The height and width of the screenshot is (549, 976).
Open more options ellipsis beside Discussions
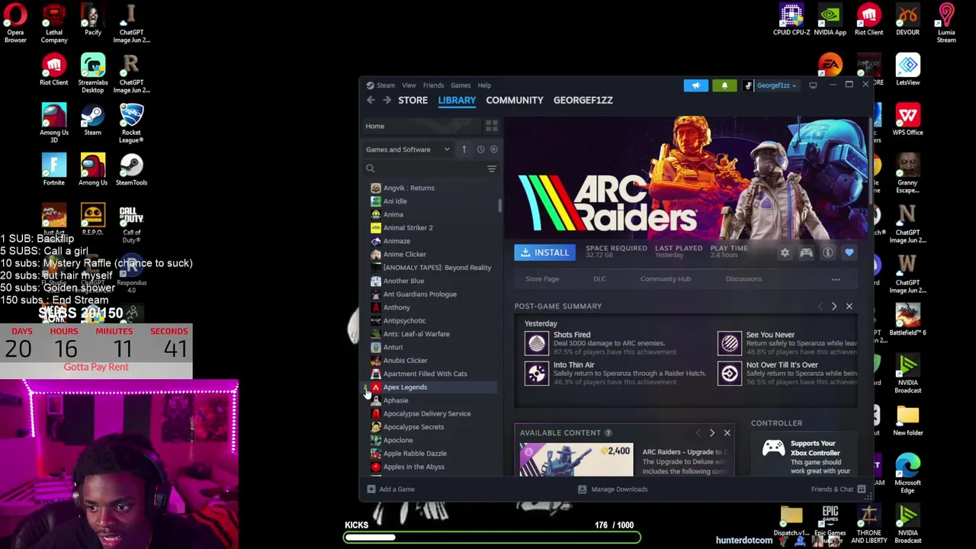pos(836,279)
